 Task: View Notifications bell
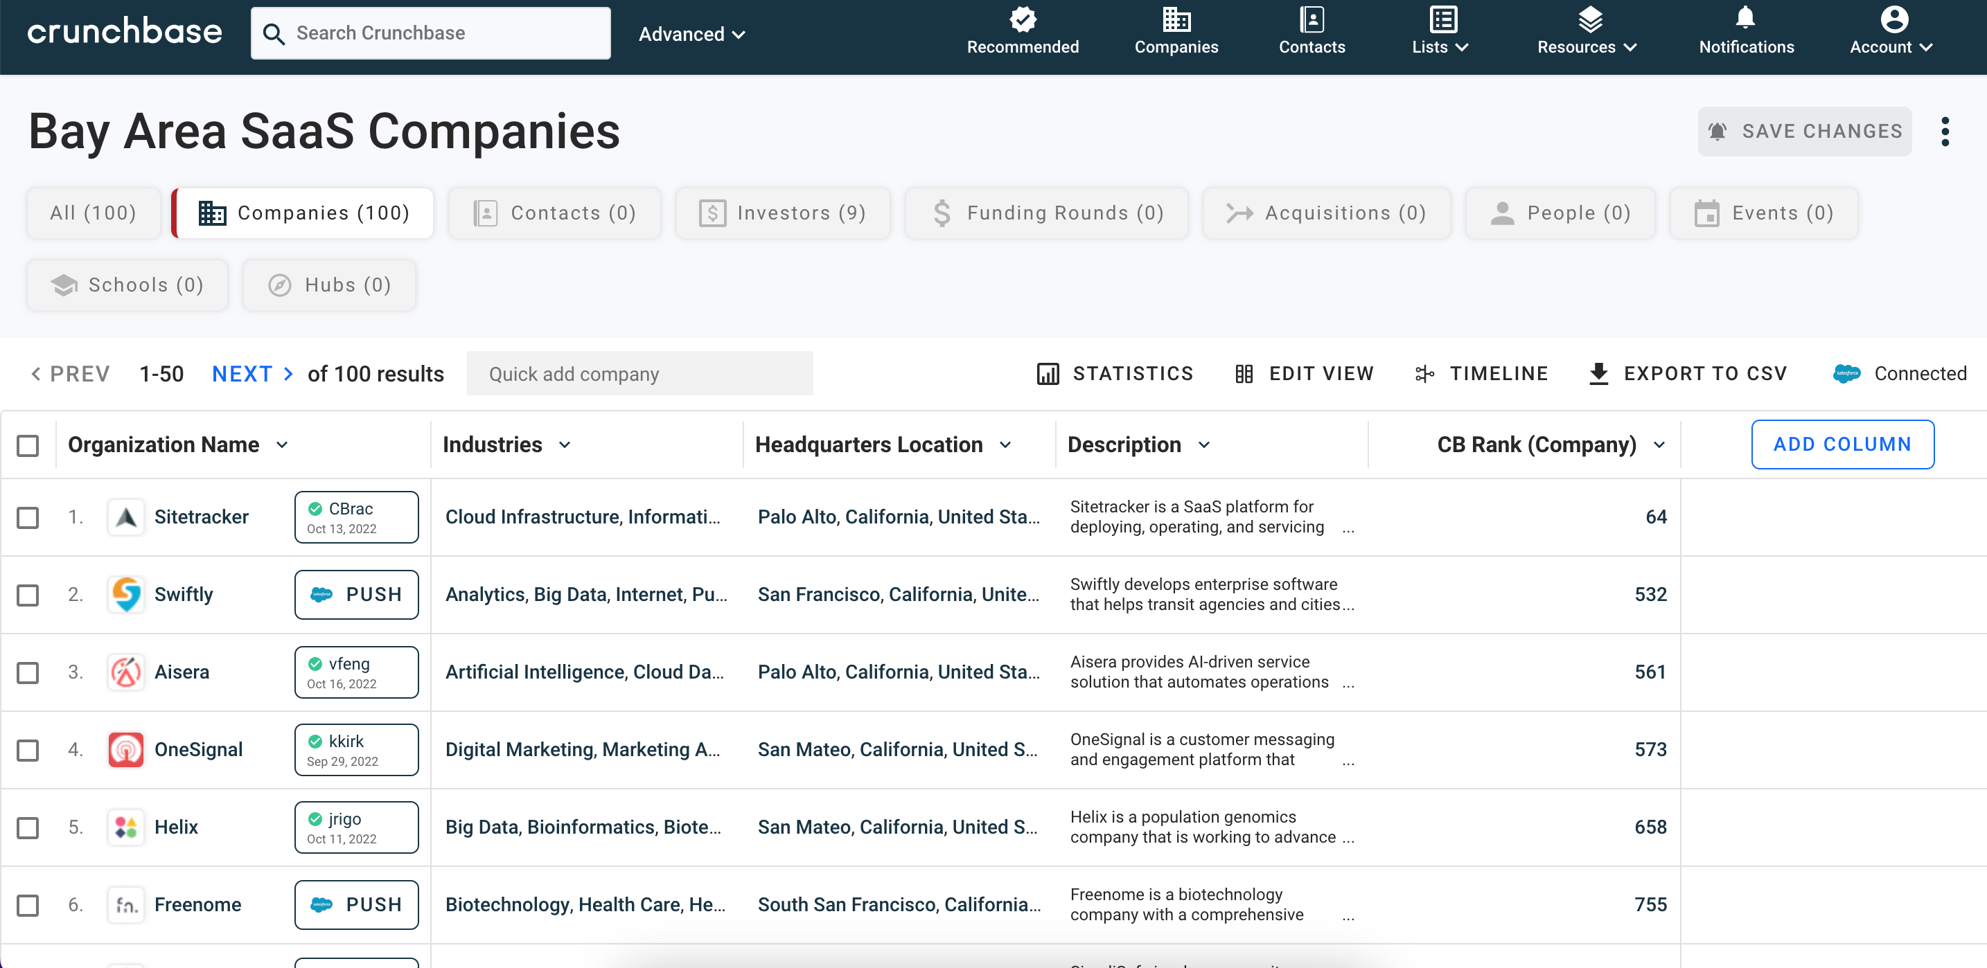tap(1746, 33)
